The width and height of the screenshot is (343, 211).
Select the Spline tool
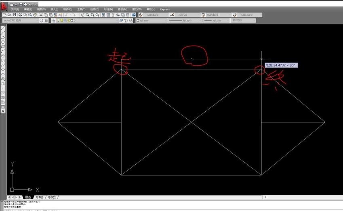click(x=3, y=65)
